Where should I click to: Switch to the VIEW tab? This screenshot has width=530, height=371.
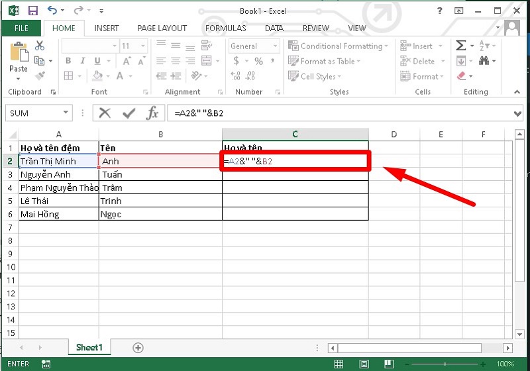357,28
